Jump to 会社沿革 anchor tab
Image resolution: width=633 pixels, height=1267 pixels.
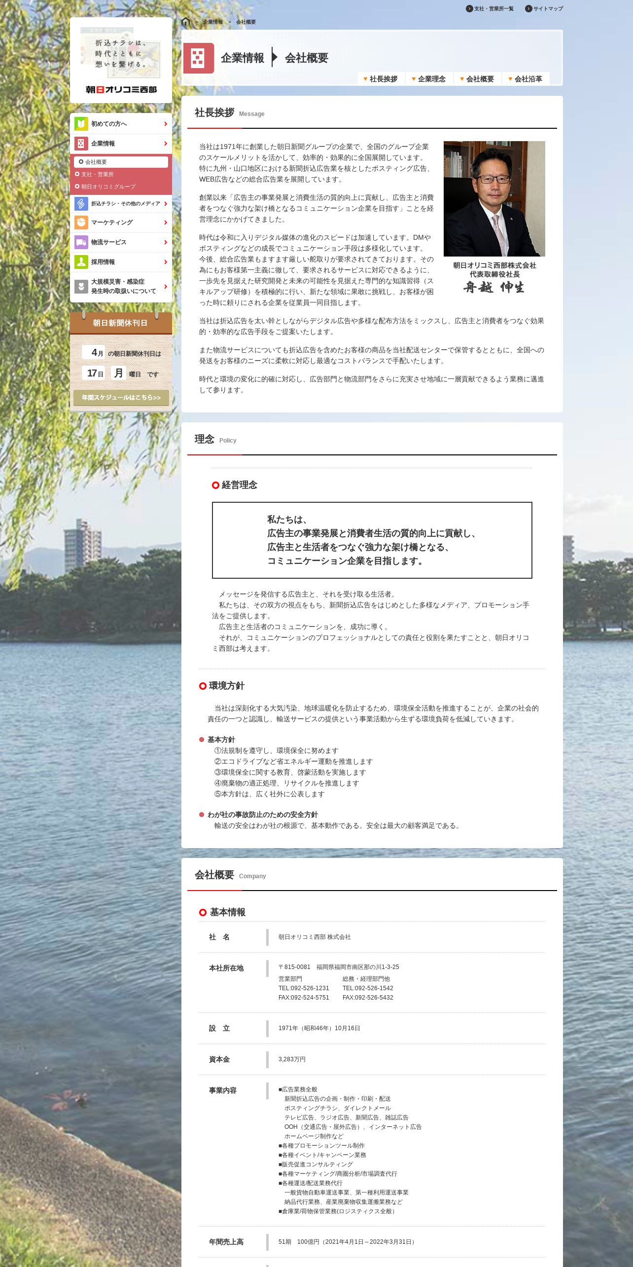pos(526,79)
